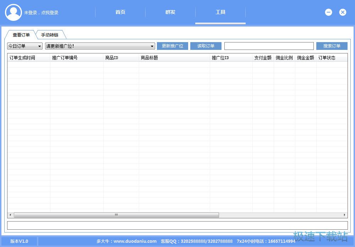The image size is (355, 247).
Task: Click the close window icon
Action: [x=343, y=12]
